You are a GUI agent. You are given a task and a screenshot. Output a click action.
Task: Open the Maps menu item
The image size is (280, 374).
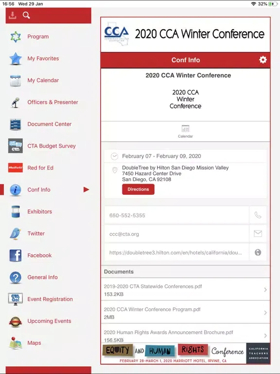click(x=34, y=343)
